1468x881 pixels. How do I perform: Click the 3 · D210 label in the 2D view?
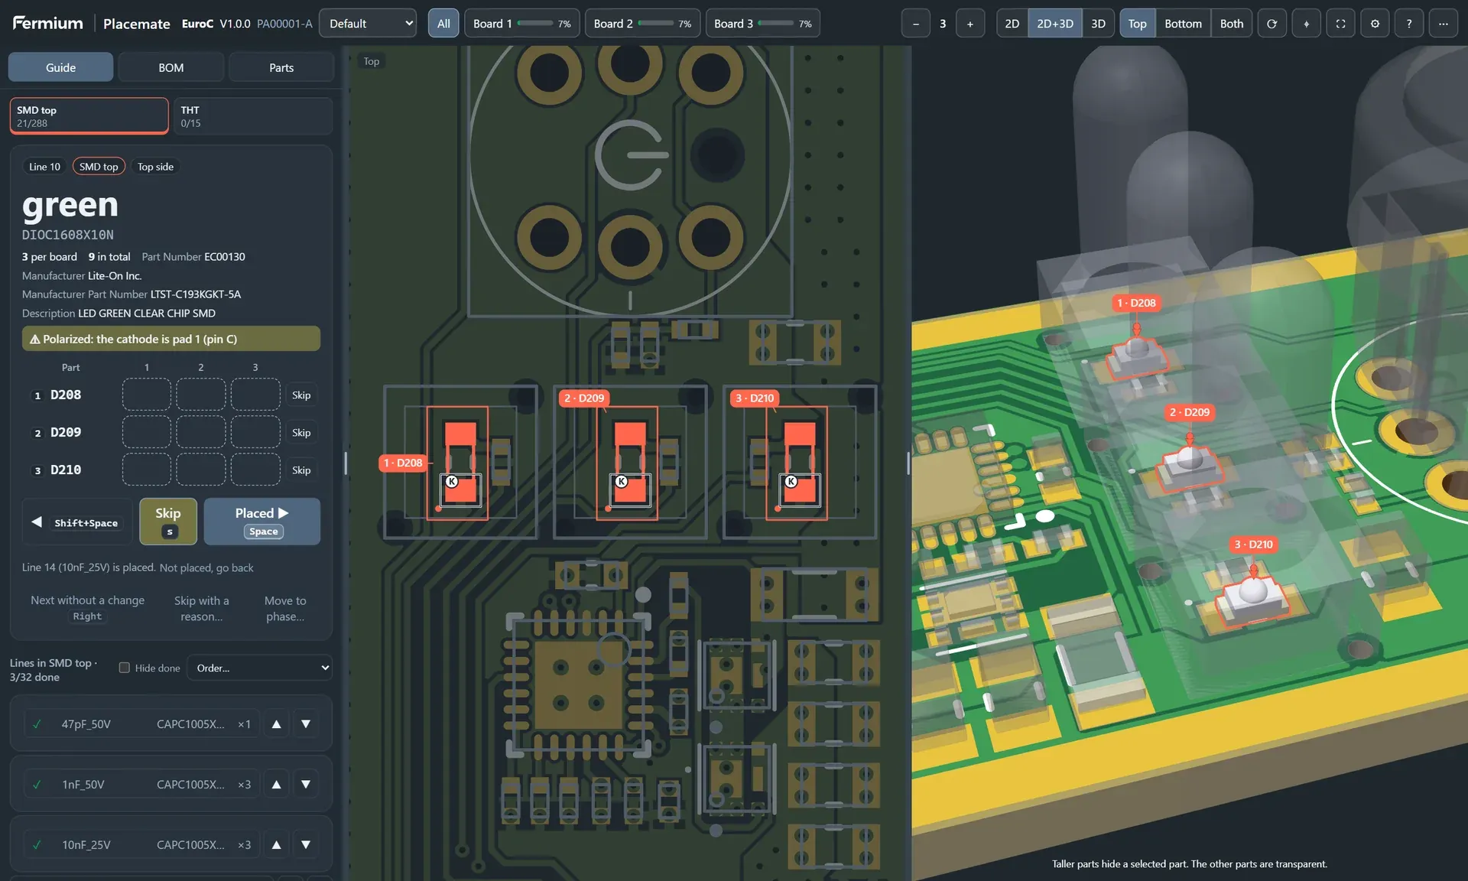pos(755,398)
